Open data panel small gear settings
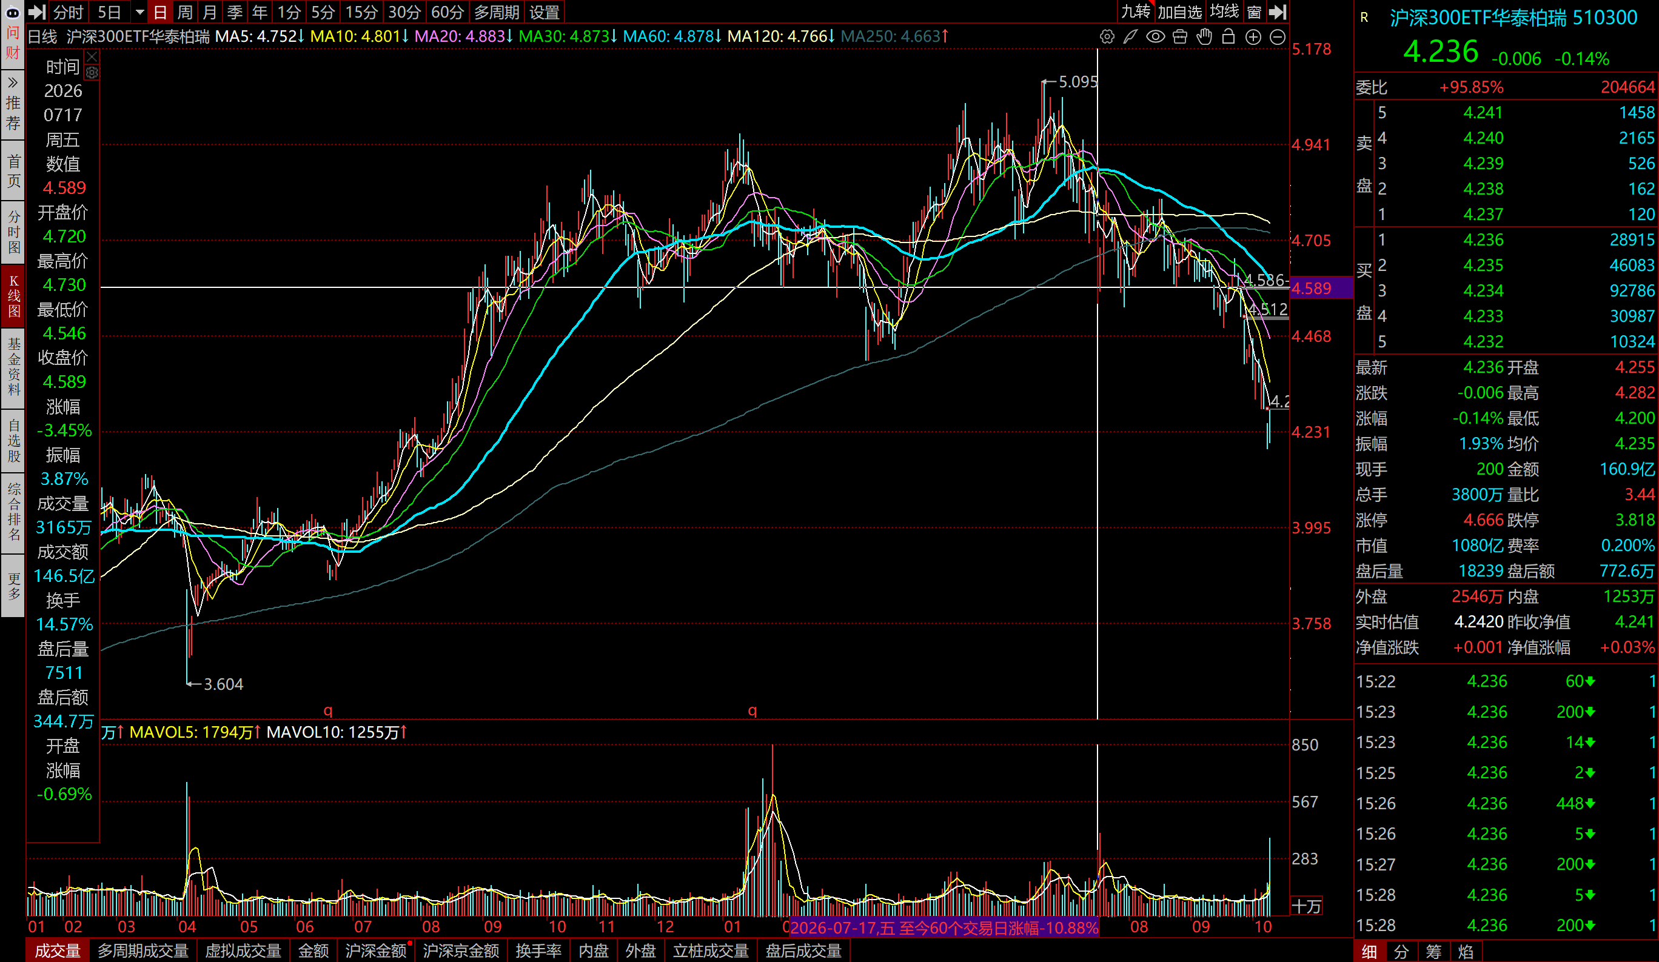Image resolution: width=1659 pixels, height=962 pixels. point(92,72)
